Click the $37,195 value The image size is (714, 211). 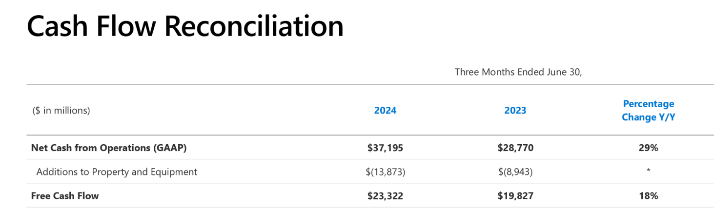[x=385, y=148]
